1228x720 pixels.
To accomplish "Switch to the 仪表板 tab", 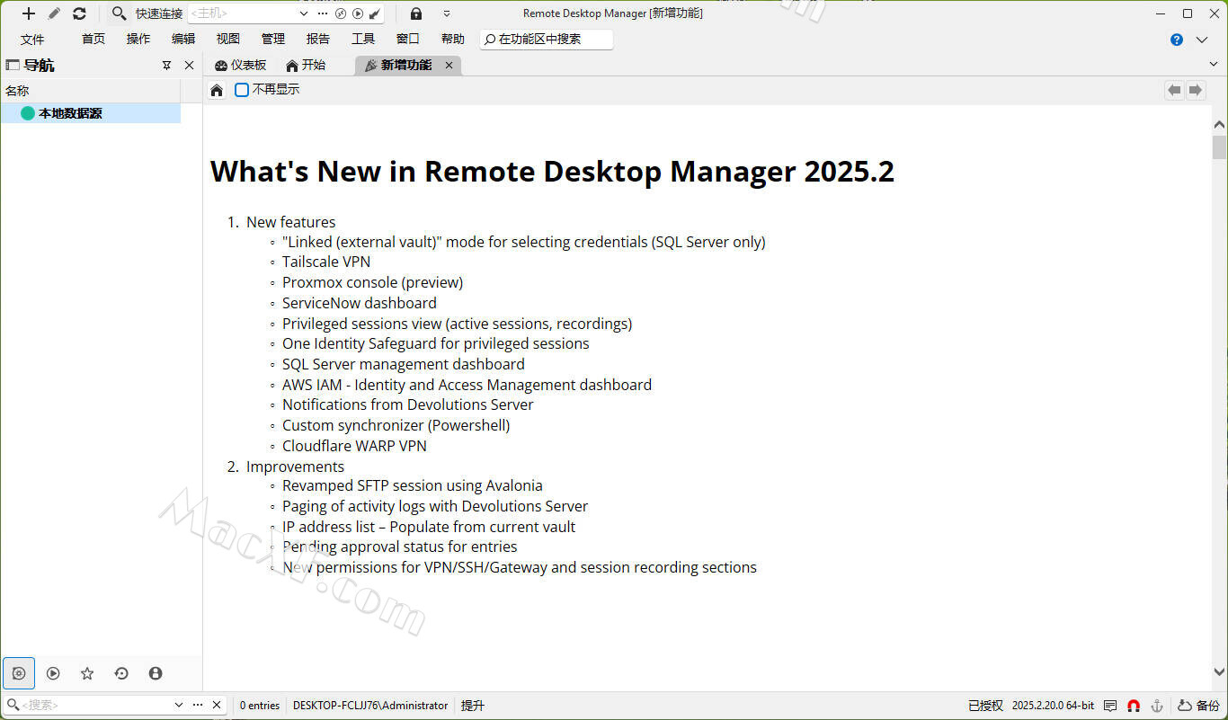I will click(x=240, y=65).
